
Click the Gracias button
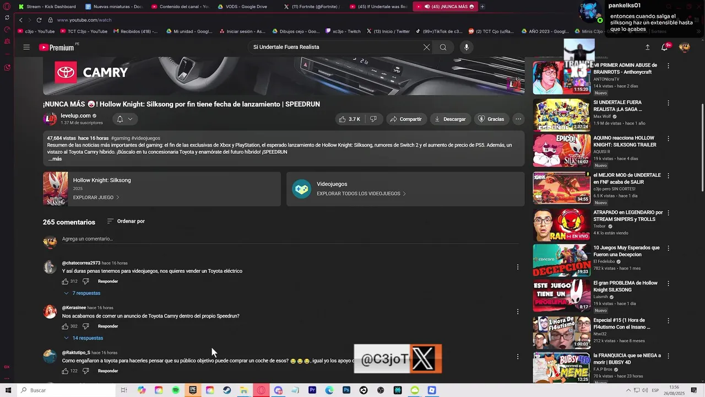click(x=491, y=119)
